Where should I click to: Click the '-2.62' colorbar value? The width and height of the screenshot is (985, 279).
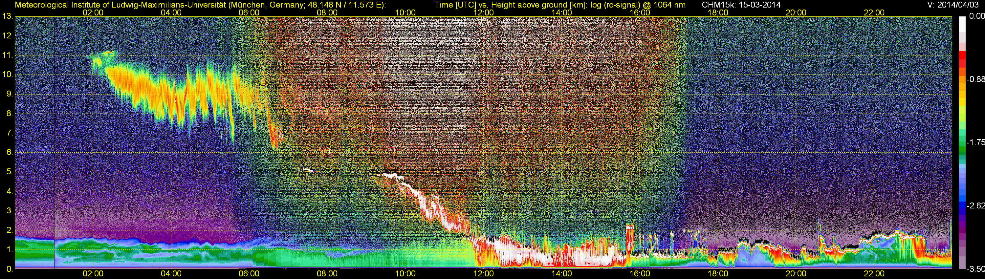975,205
